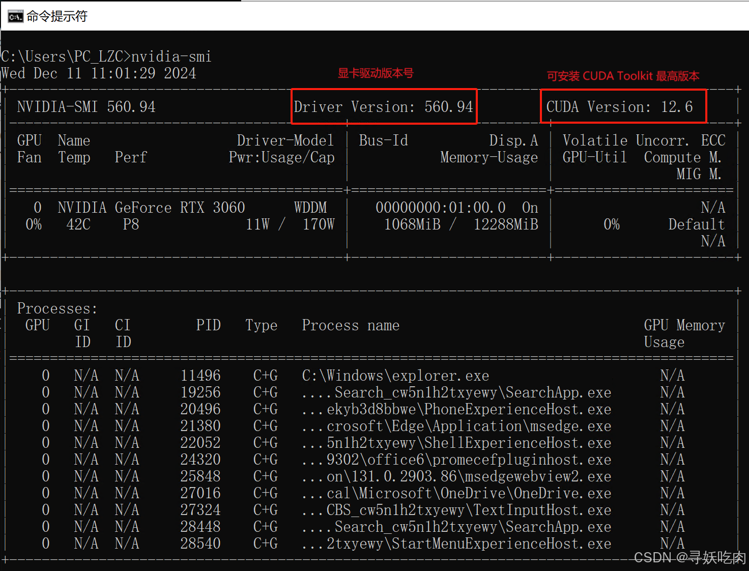
Task: Click the Driver Version: 560.94 value
Action: coord(384,107)
